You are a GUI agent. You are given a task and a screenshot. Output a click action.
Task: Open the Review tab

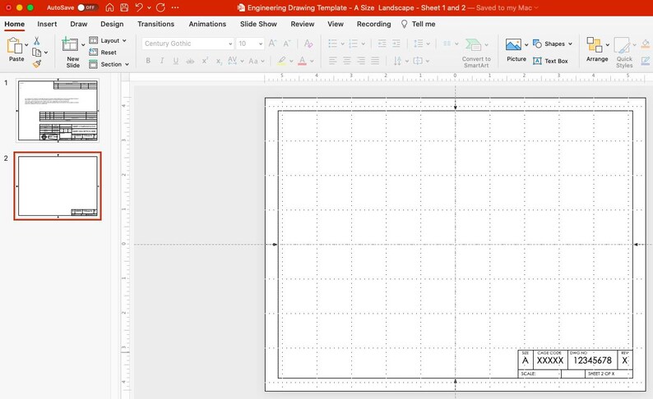click(x=303, y=24)
